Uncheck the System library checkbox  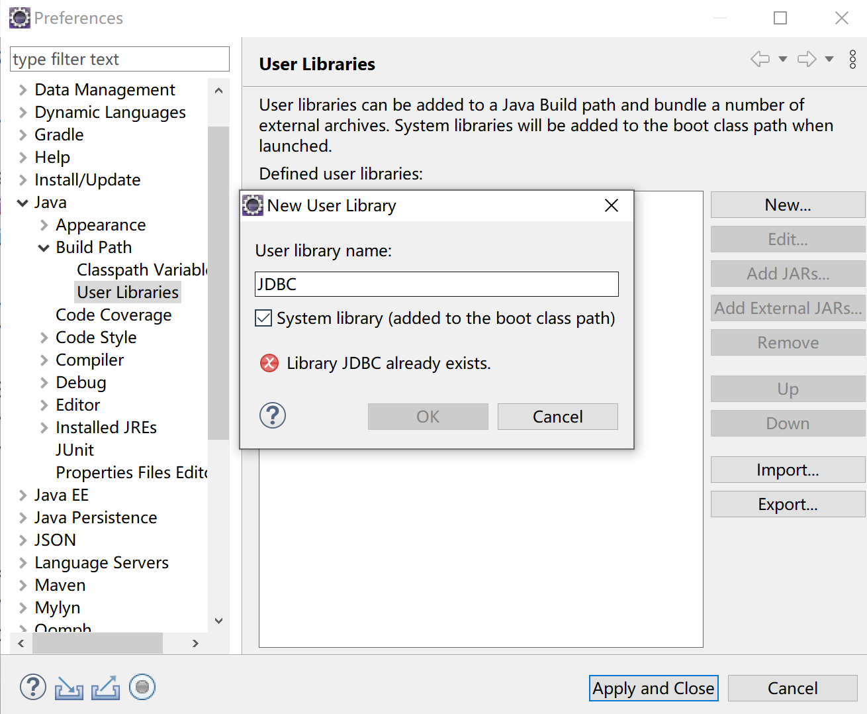[263, 318]
